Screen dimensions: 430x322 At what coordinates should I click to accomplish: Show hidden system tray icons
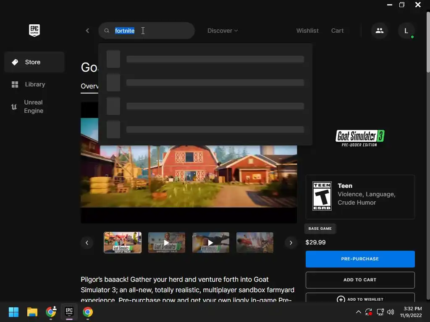(x=359, y=312)
